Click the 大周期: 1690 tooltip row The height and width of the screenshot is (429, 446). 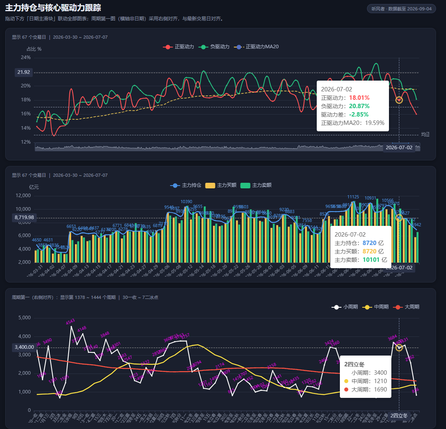(365, 389)
